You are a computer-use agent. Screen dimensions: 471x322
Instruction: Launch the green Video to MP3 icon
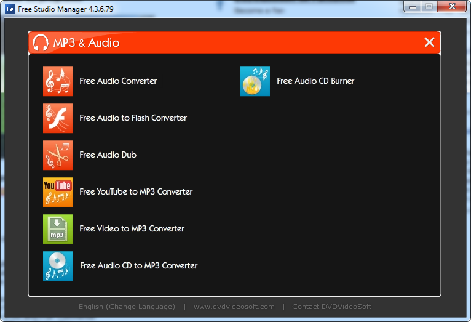tap(58, 229)
